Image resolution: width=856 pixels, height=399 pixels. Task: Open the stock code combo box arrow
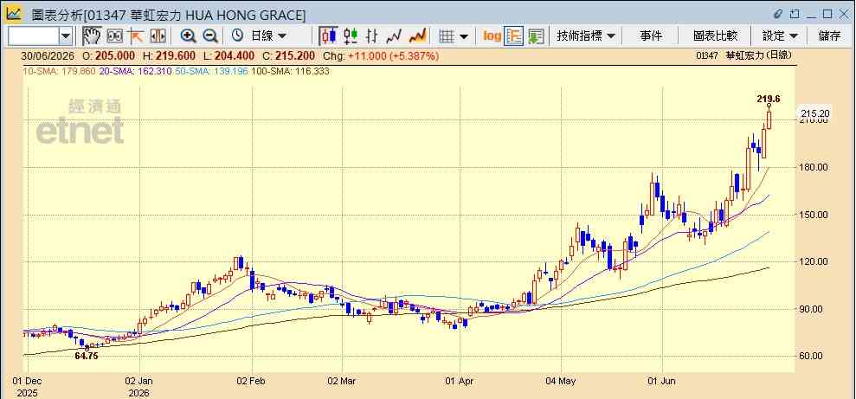click(x=66, y=36)
